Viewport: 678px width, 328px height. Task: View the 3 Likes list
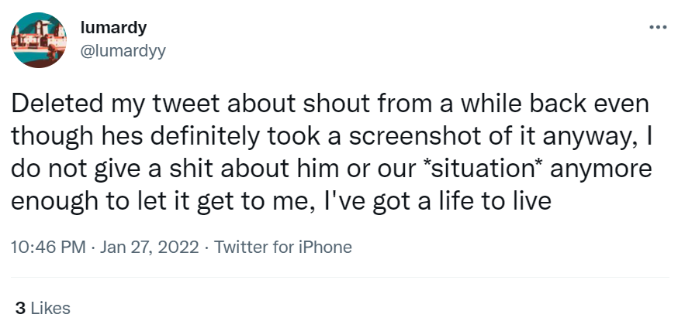[x=43, y=308]
